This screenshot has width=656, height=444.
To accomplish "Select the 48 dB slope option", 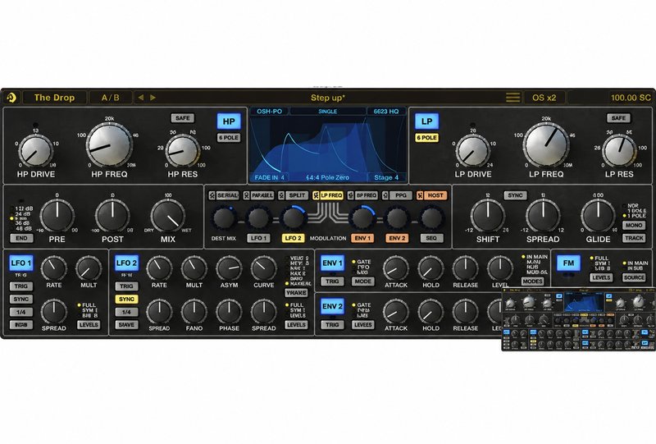I will pyautogui.click(x=21, y=229).
